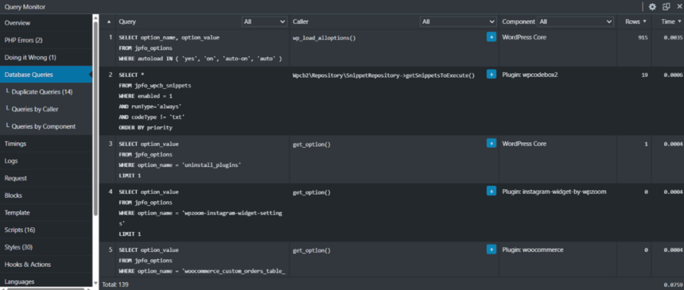Viewport: 684px width, 290px height.
Task: Open the Template panel
Action: pyautogui.click(x=46, y=212)
